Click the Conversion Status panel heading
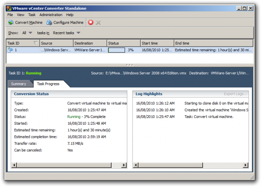 tap(31, 94)
